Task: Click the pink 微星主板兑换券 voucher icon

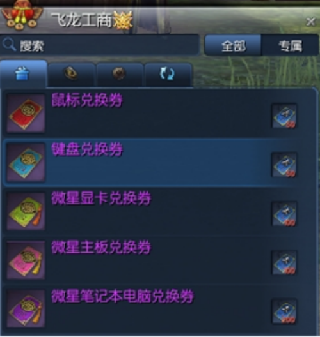Action: click(26, 260)
